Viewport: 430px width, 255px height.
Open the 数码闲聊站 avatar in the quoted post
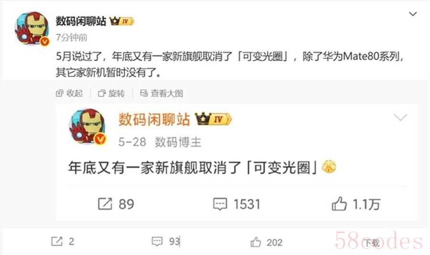88,127
